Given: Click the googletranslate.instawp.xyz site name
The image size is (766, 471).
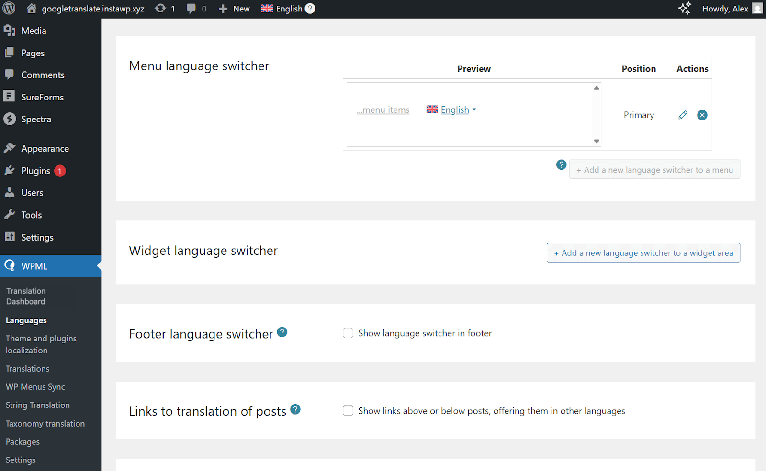Looking at the screenshot, I should click(x=93, y=9).
